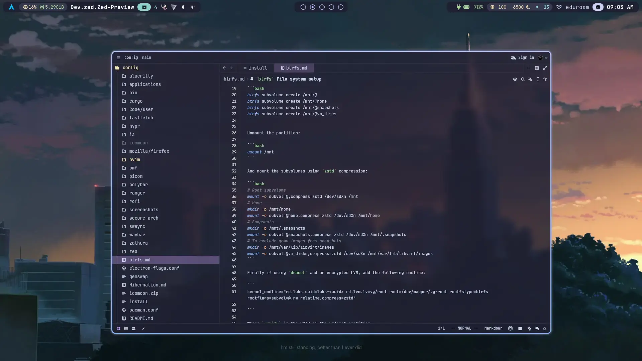Zoom the editor pane with expand arrows
Screen dimensions: 642x361
click(545, 68)
